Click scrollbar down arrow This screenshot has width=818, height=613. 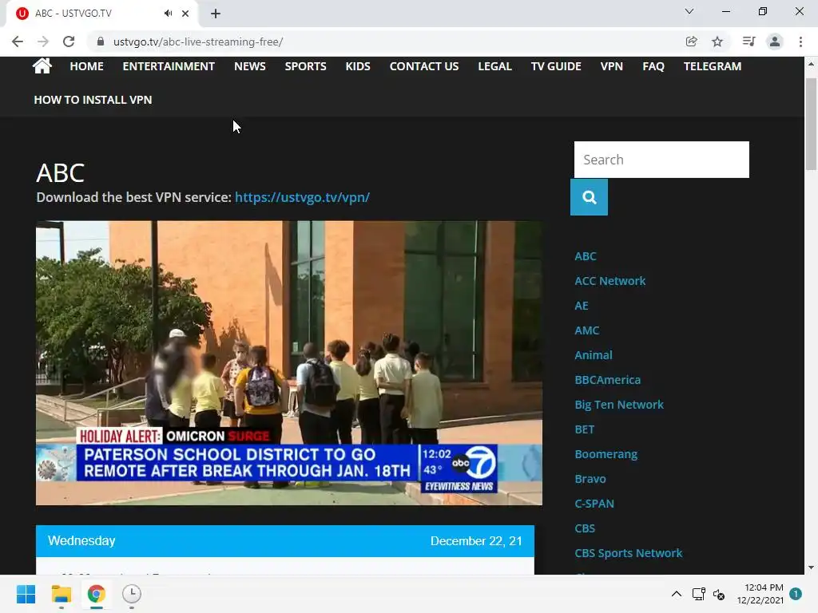coord(811,568)
